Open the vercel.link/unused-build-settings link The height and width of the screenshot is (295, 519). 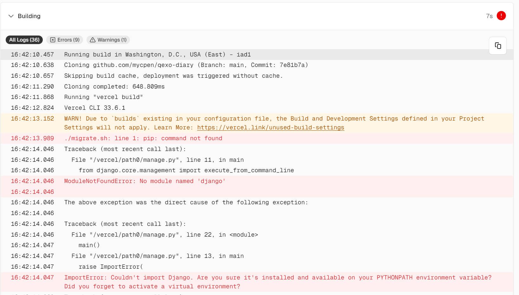point(271,128)
